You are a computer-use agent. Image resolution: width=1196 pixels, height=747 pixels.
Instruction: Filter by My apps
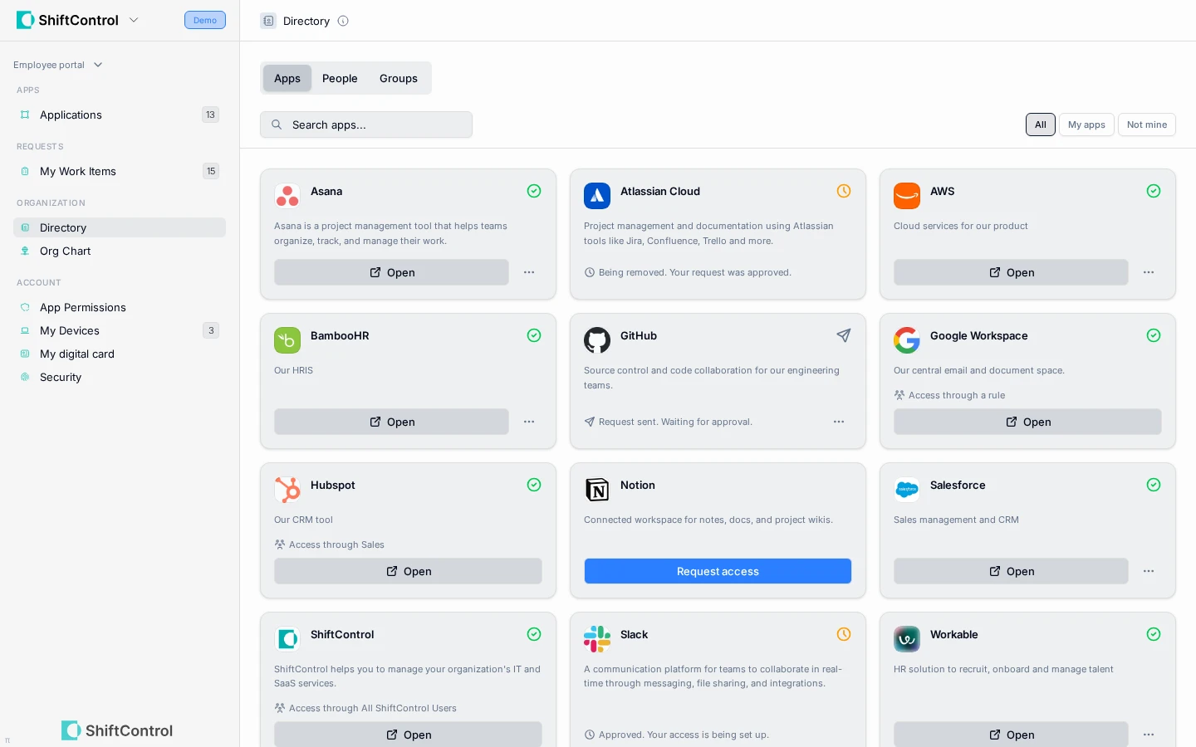pyautogui.click(x=1086, y=124)
